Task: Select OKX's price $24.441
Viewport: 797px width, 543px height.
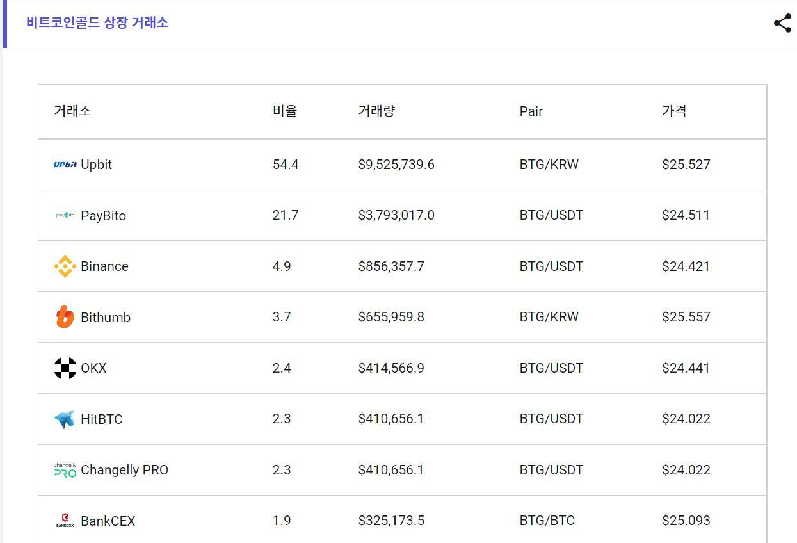Action: coord(686,368)
